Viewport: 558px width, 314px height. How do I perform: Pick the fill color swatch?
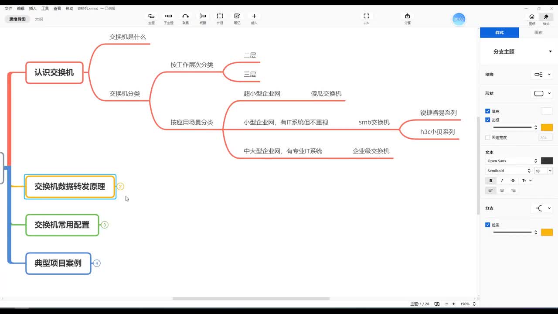(547, 111)
